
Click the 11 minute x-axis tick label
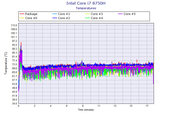99,106
